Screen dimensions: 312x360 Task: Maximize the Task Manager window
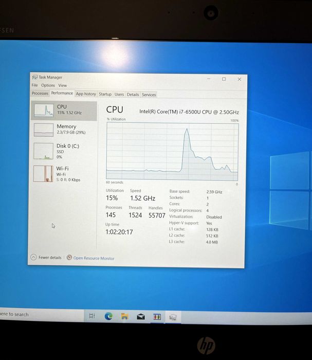tap(224, 79)
